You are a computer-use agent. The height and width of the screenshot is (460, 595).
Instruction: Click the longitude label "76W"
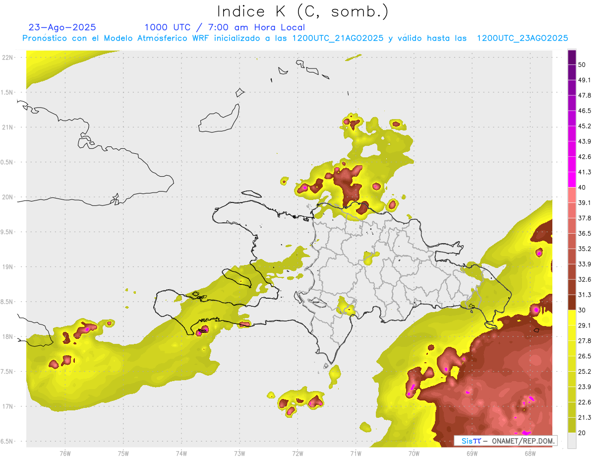(x=65, y=453)
